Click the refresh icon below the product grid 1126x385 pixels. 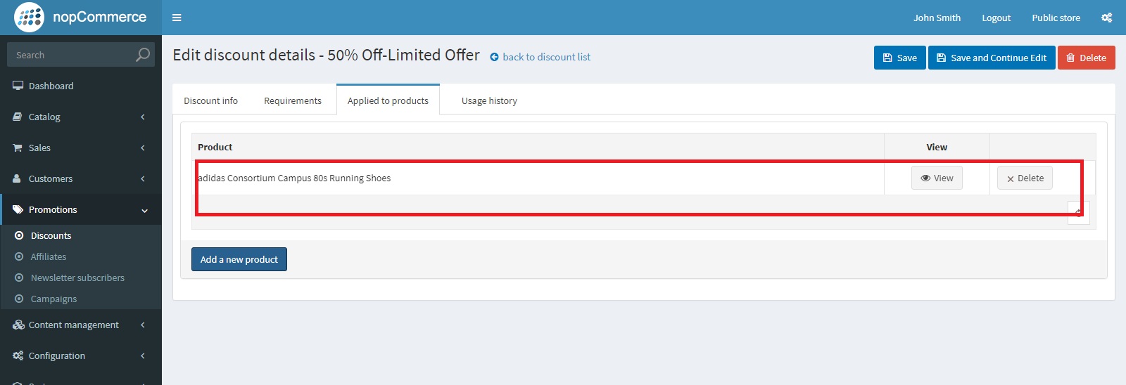click(x=1078, y=212)
